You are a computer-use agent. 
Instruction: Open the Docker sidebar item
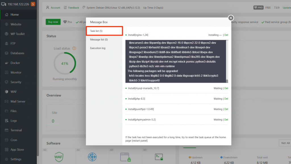click(15, 63)
